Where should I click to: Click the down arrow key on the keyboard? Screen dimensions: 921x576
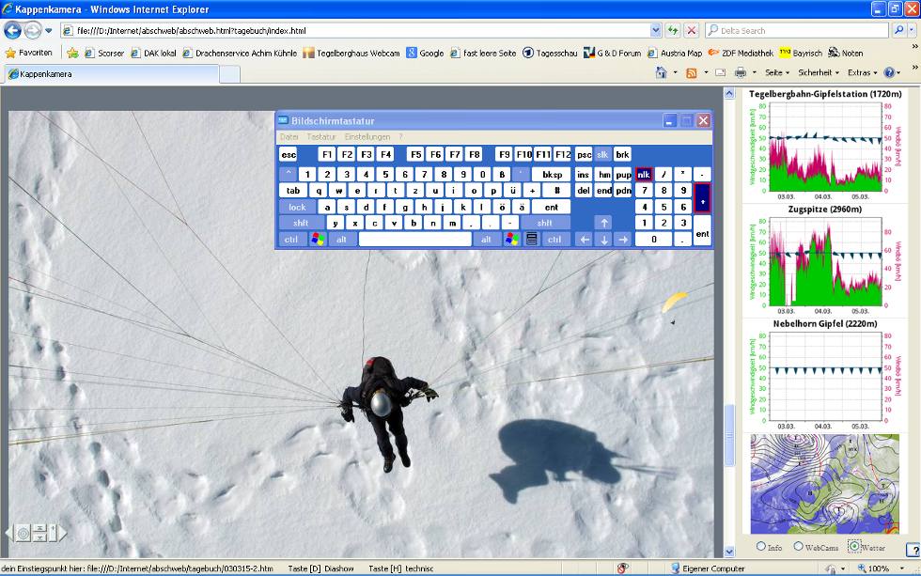603,239
